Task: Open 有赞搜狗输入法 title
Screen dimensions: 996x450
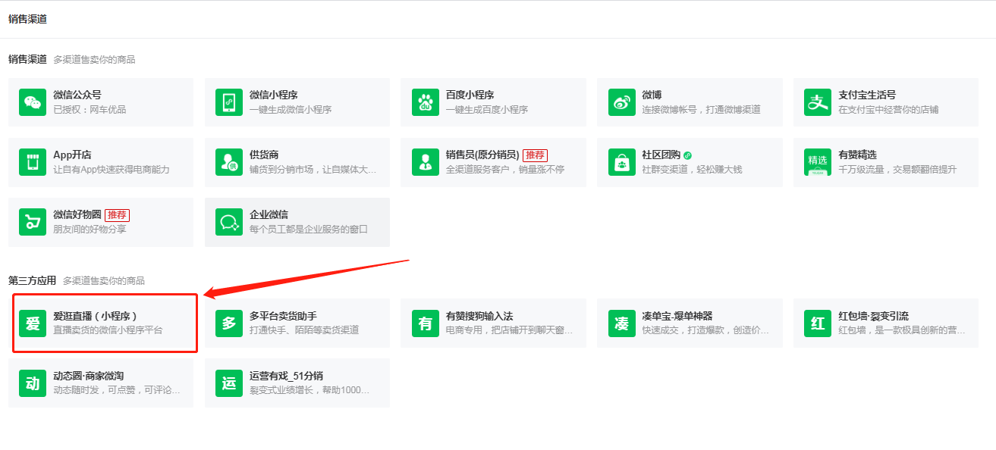Action: tap(479, 317)
